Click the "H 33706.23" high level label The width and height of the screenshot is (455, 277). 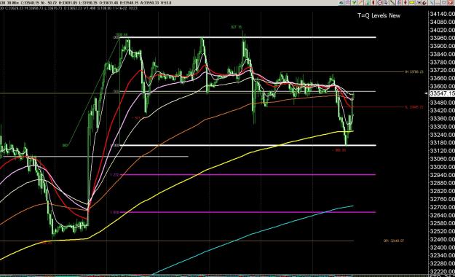click(x=414, y=71)
